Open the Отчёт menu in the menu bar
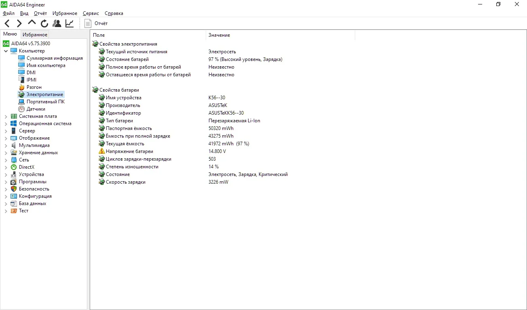Screen dimensions: 527x310 [x=40, y=13]
